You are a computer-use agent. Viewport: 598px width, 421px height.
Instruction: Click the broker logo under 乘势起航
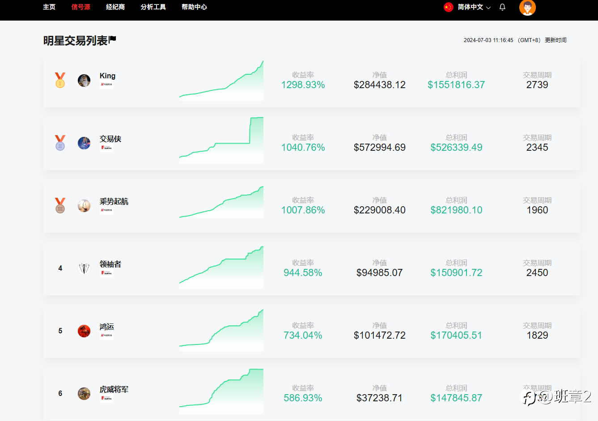pos(106,210)
